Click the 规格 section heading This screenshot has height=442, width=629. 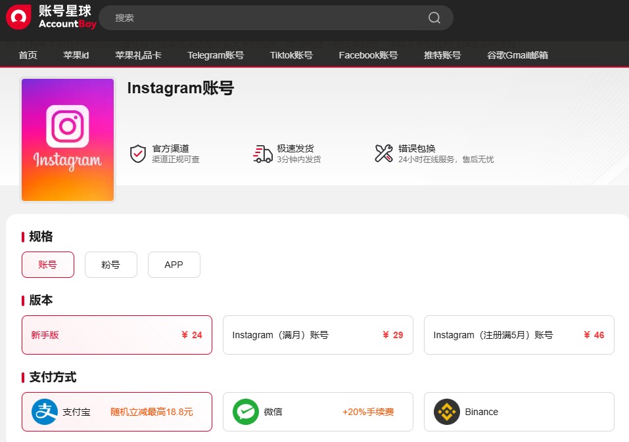point(41,236)
